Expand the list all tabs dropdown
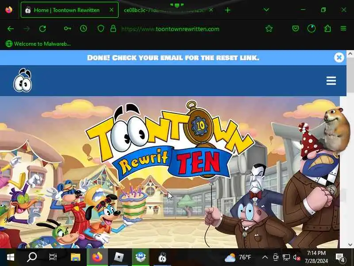 point(266,10)
